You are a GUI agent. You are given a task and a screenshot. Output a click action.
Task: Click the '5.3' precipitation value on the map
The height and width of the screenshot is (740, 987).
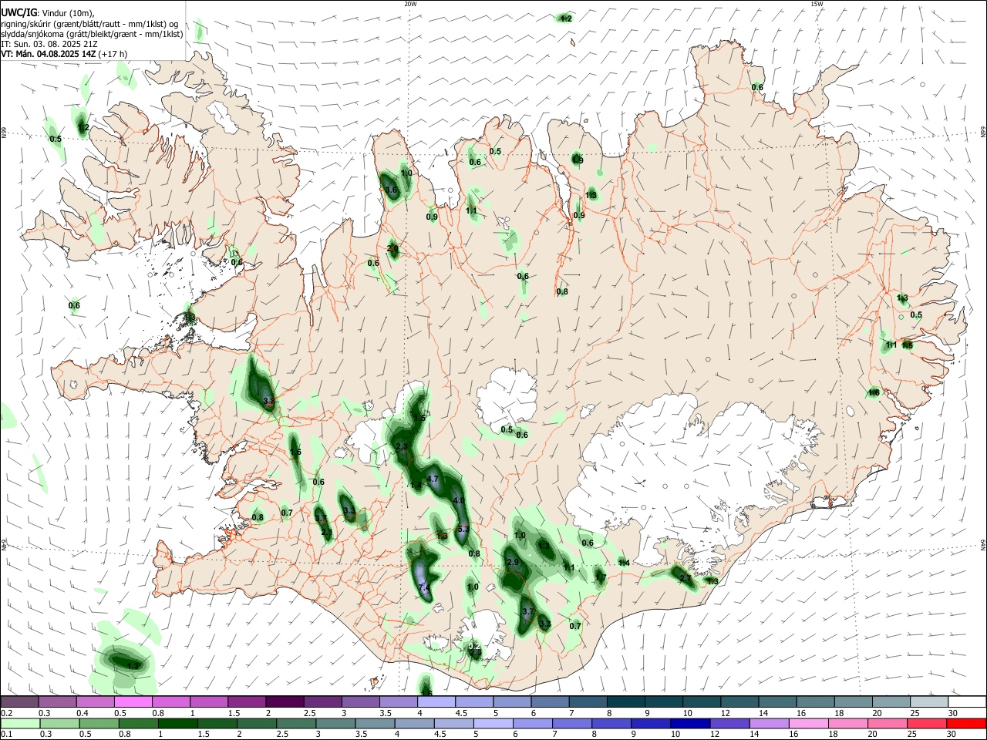click(x=463, y=530)
